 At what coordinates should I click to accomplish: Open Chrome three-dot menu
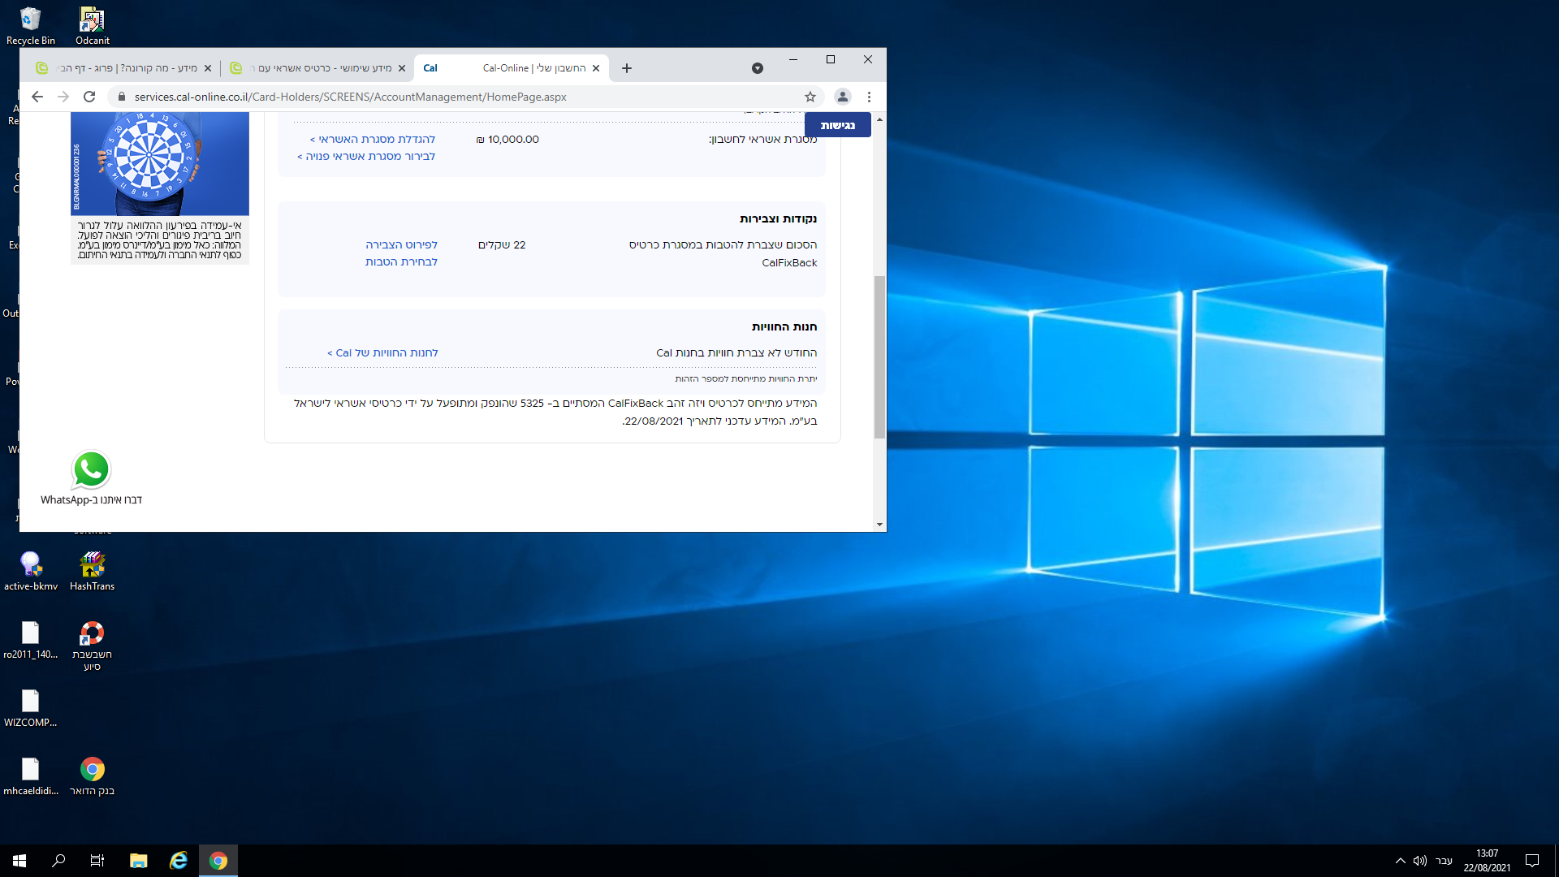click(x=869, y=97)
